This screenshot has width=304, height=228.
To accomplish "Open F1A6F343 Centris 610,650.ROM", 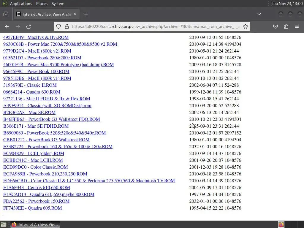I will [37, 188].
